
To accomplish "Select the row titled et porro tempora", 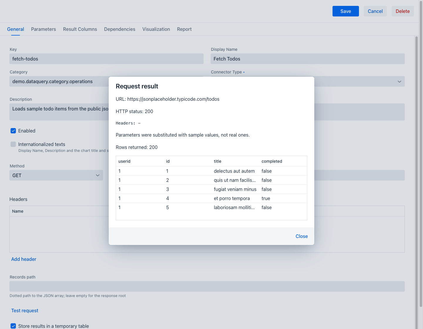I will (x=211, y=198).
